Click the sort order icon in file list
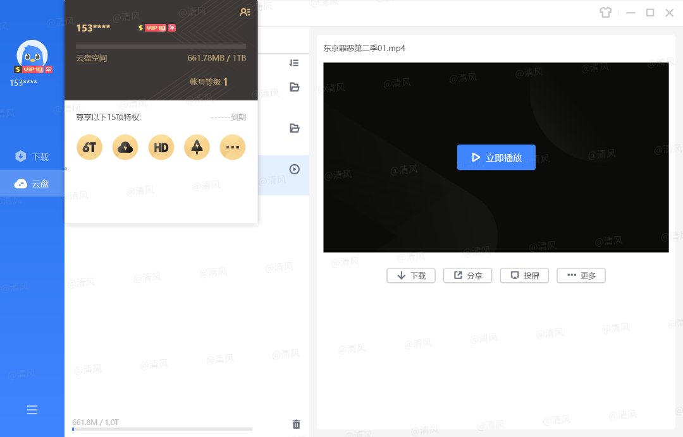This screenshot has width=683, height=437. pos(294,63)
